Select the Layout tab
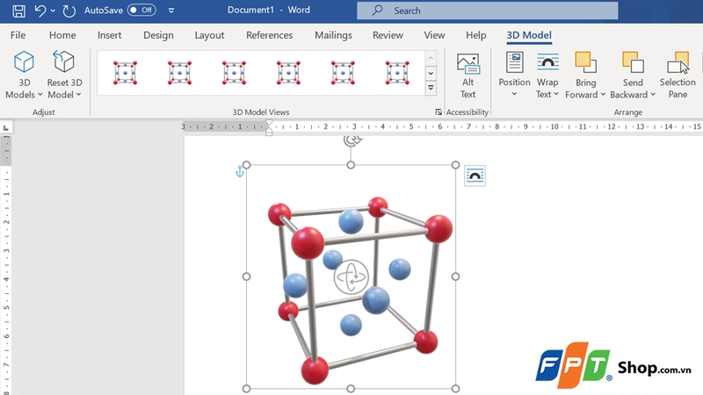The width and height of the screenshot is (703, 395). click(209, 35)
